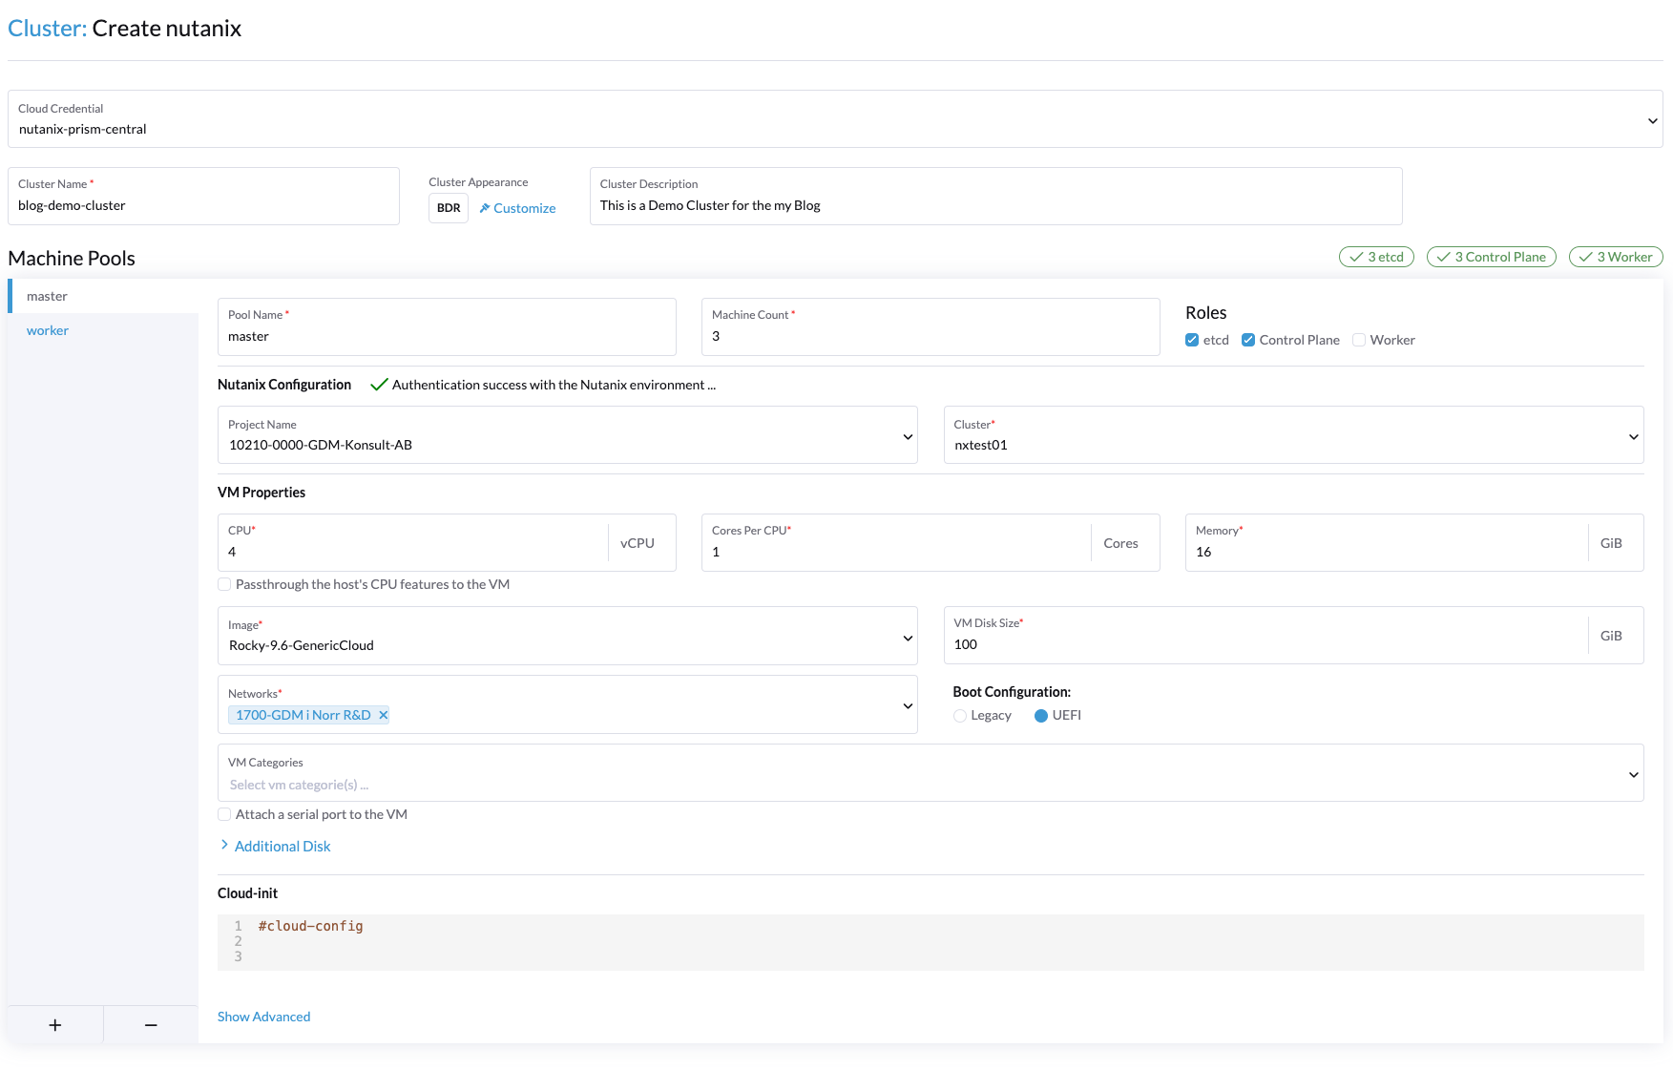1673x1070 pixels.
Task: Click the Authentication success status text
Action: click(554, 385)
